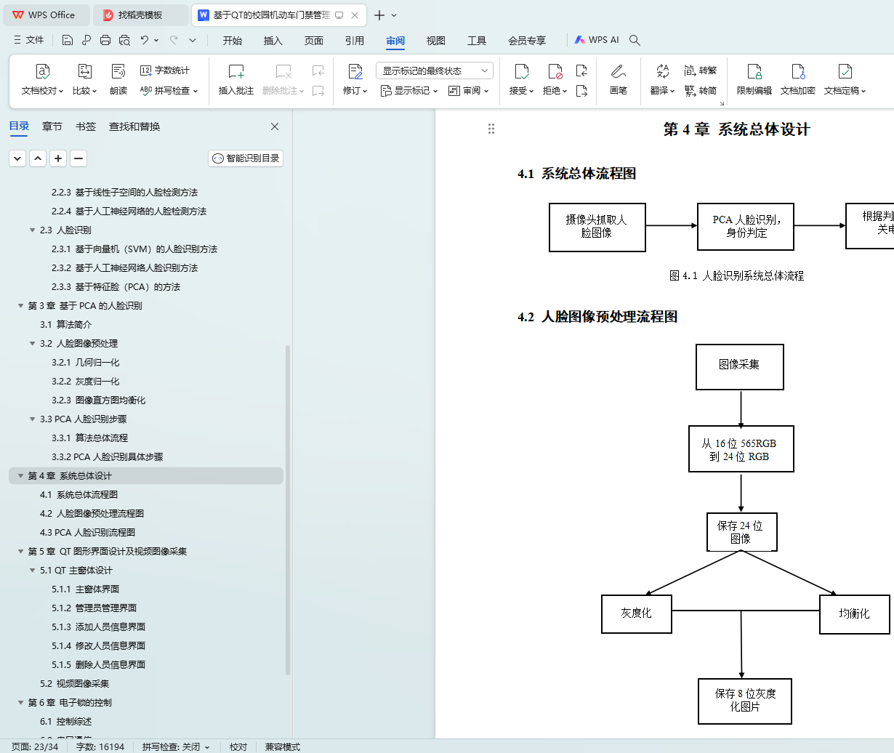Click the paragraph drag handle beside chapter title

coord(491,129)
